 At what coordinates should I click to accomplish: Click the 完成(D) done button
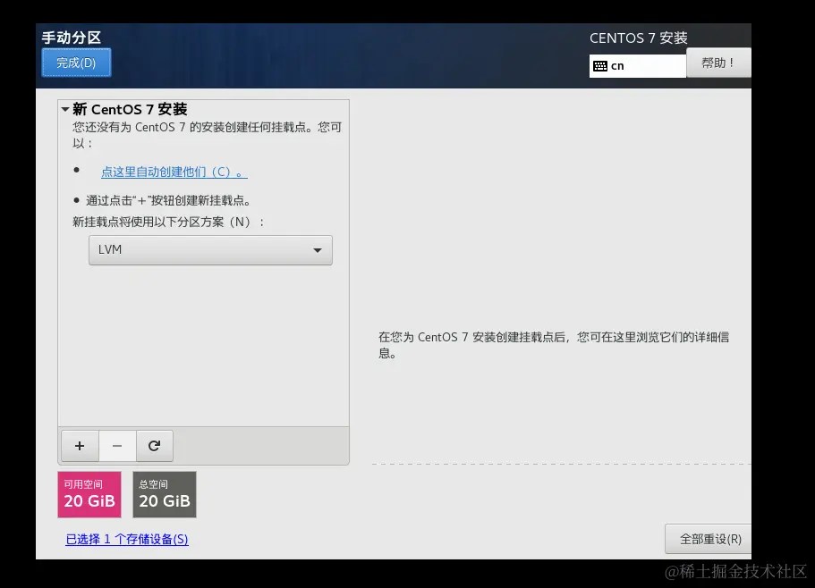(76, 63)
